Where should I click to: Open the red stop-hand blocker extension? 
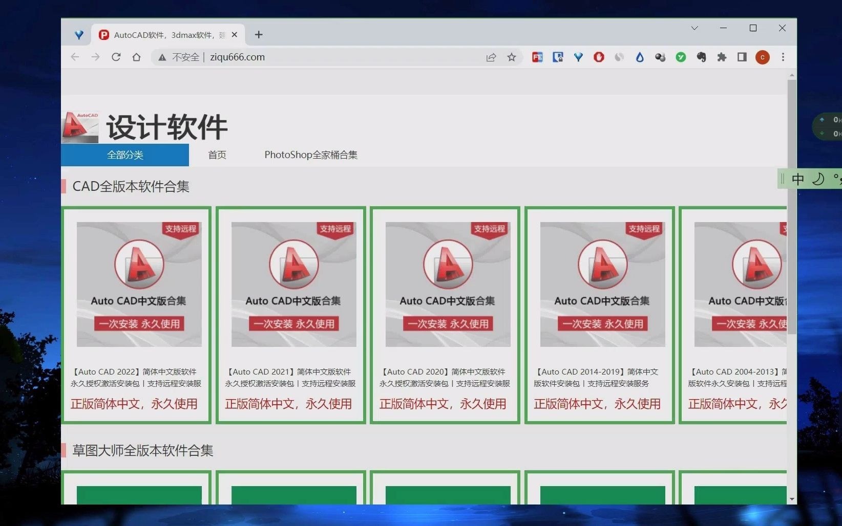pyautogui.click(x=599, y=57)
